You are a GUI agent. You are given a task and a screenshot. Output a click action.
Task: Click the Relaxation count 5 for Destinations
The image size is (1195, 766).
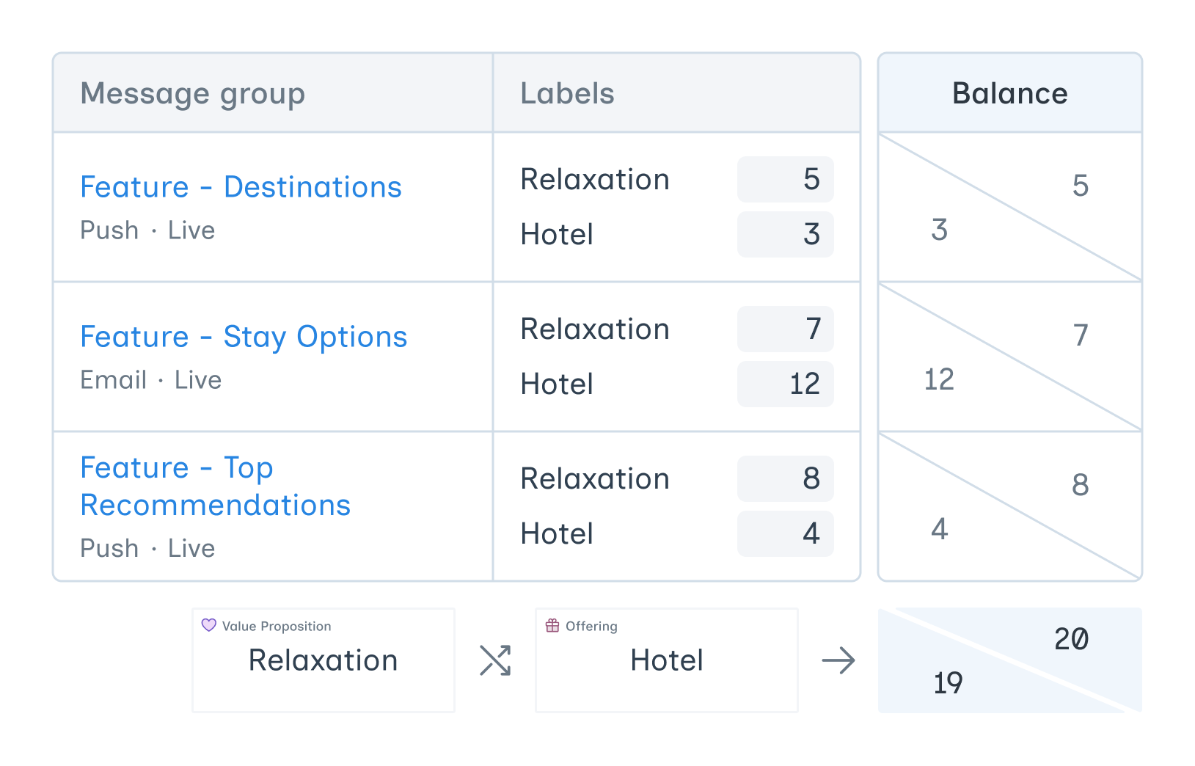coord(786,179)
